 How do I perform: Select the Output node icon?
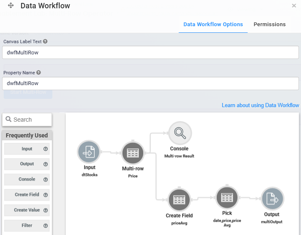tap(272, 199)
